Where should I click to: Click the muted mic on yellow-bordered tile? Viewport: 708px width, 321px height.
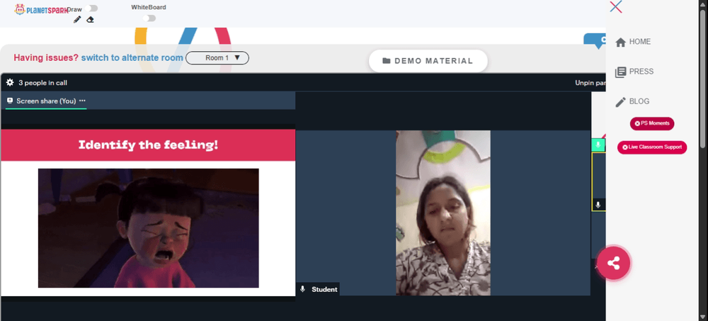coord(598,205)
